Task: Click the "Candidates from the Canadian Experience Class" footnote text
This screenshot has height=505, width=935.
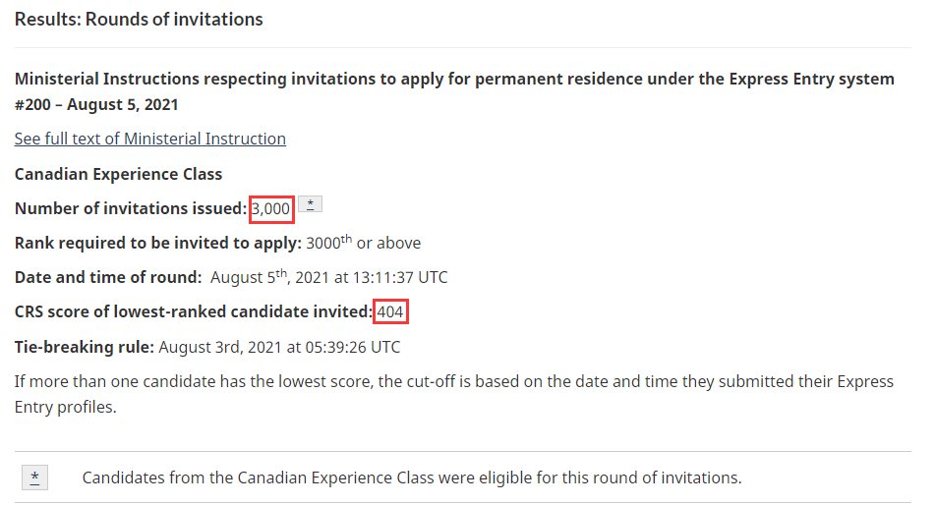Action: [411, 477]
